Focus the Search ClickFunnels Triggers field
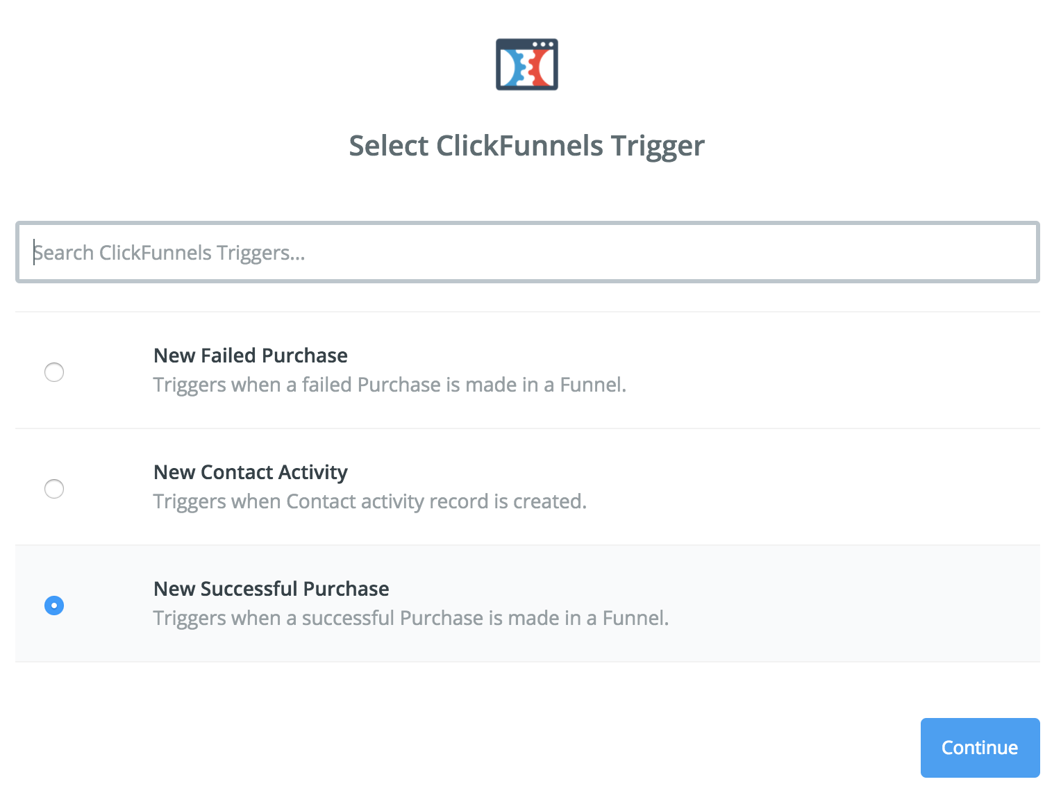 click(528, 252)
